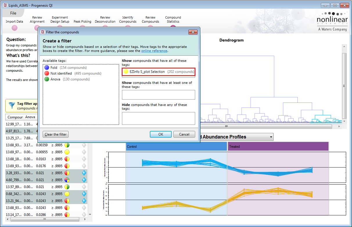Click the 0.00955 value cell
352x227 pixels.
[42, 152]
